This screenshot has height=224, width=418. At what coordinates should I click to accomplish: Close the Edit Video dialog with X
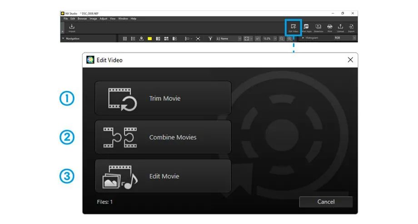pyautogui.click(x=350, y=60)
